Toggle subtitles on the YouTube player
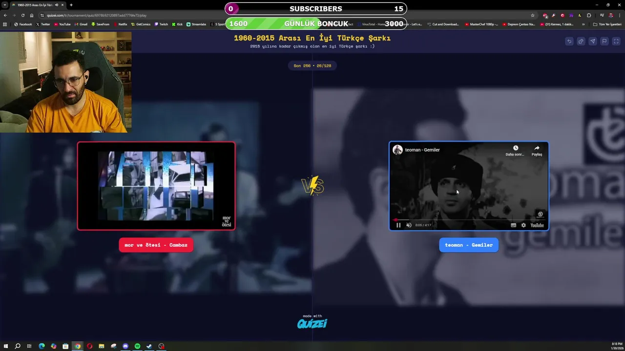Screen dimensions: 625x351 coord(513,225)
